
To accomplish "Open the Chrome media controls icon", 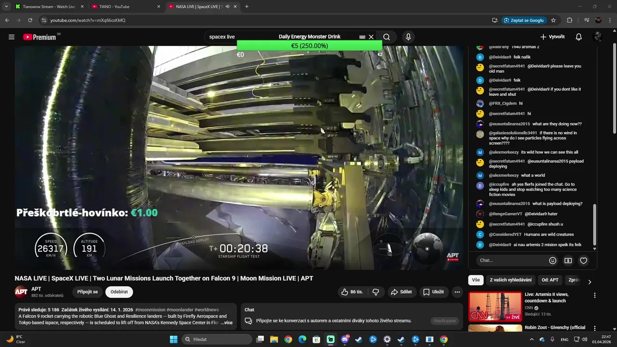I will [587, 20].
